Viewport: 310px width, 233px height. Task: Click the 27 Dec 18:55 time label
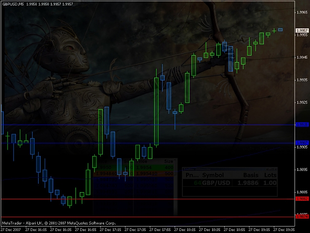[234, 230]
